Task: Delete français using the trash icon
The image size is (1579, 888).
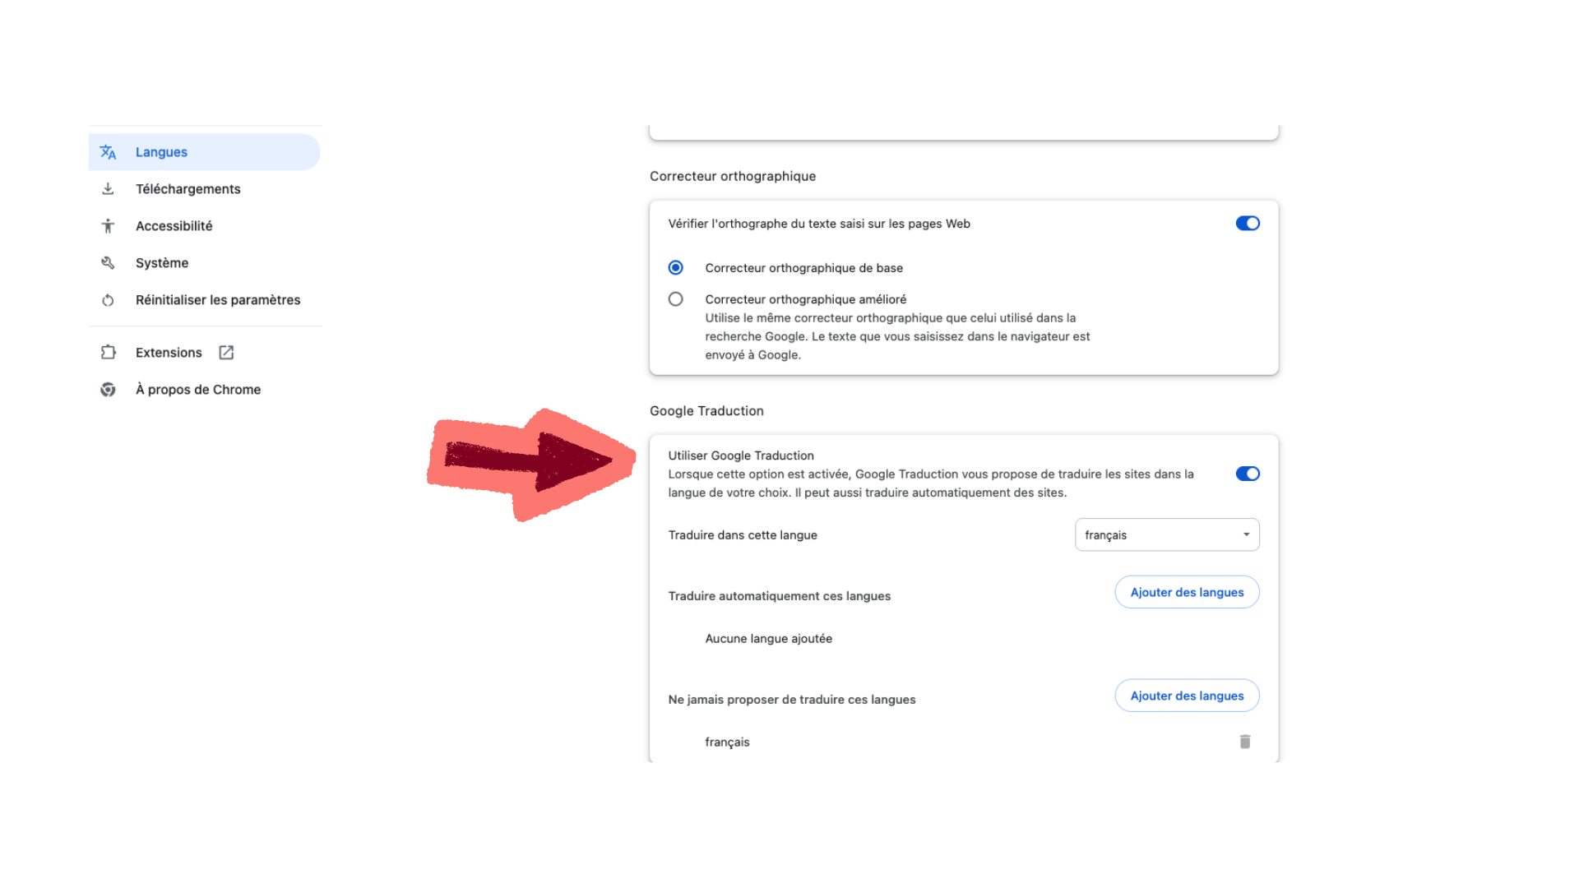Action: click(1244, 742)
